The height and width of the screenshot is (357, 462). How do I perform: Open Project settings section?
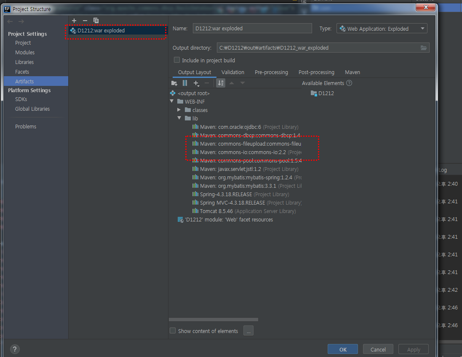(x=23, y=43)
